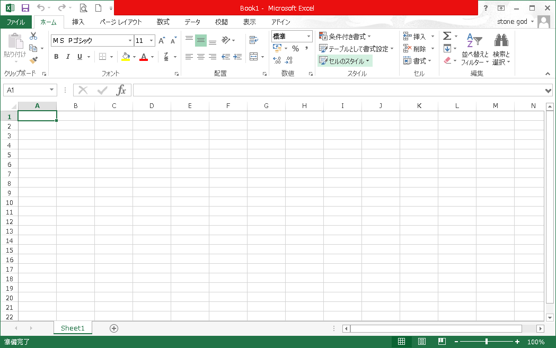
Task: Click the Insert Function fx button
Action: [121, 90]
